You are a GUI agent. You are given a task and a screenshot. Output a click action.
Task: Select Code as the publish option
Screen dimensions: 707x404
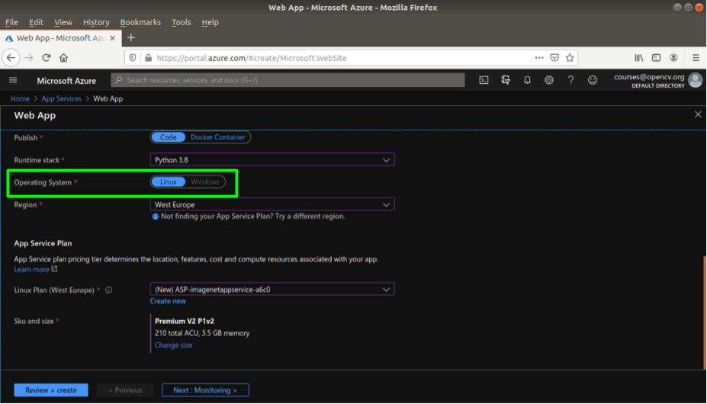169,137
